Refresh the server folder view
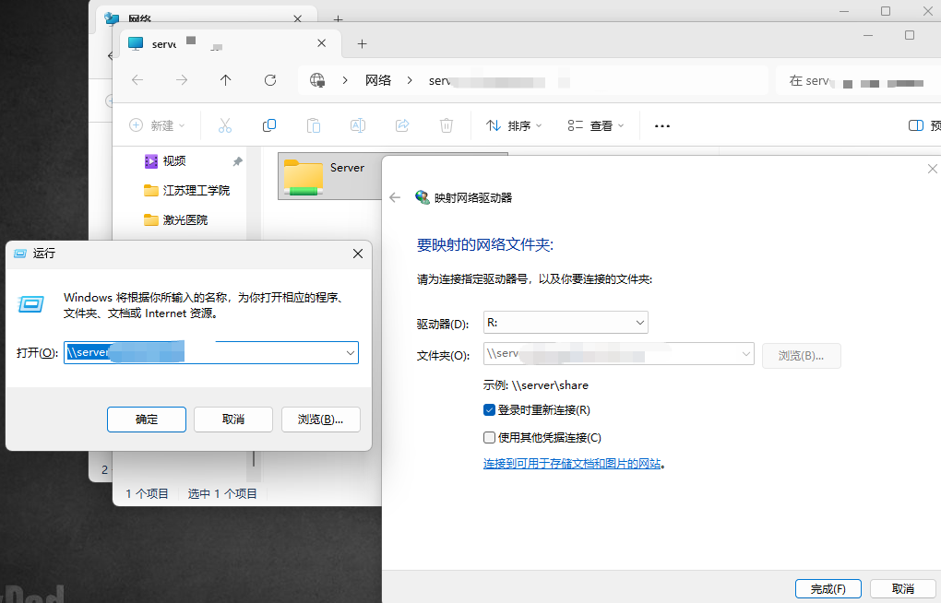Screen dimensions: 941x603 point(270,80)
